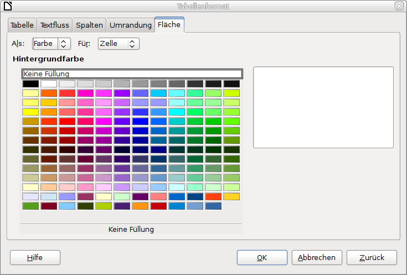Viewport: 407px width, 275px height.
Task: Select the salmon swatch in the second-to-last row
Action: tap(158, 196)
